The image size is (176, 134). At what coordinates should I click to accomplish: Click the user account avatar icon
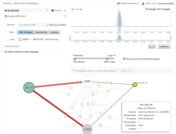click(143, 4)
